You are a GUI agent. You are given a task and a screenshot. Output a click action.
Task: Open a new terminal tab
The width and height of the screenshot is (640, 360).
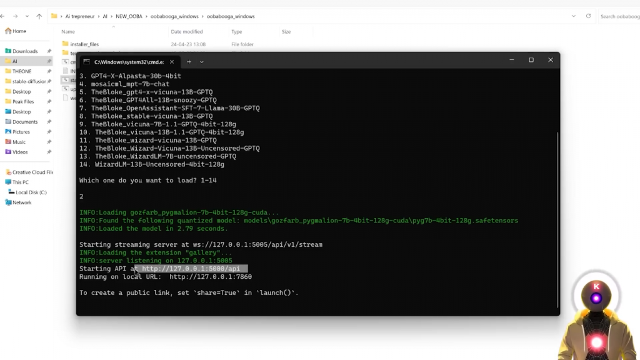click(x=189, y=62)
